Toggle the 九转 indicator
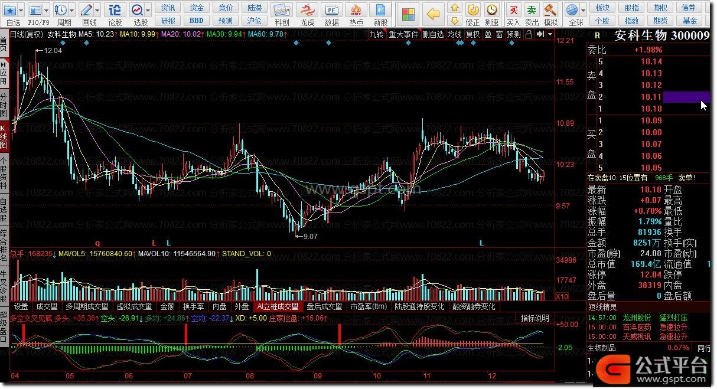 pos(376,35)
